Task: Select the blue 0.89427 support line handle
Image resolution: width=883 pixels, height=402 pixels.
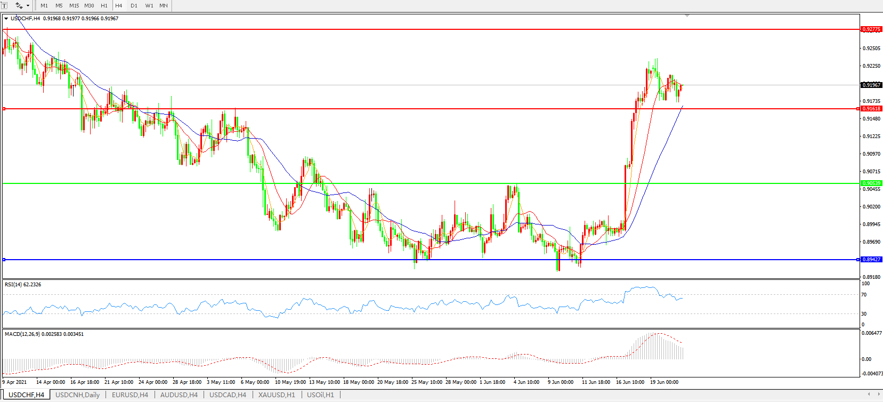Action: click(x=4, y=260)
